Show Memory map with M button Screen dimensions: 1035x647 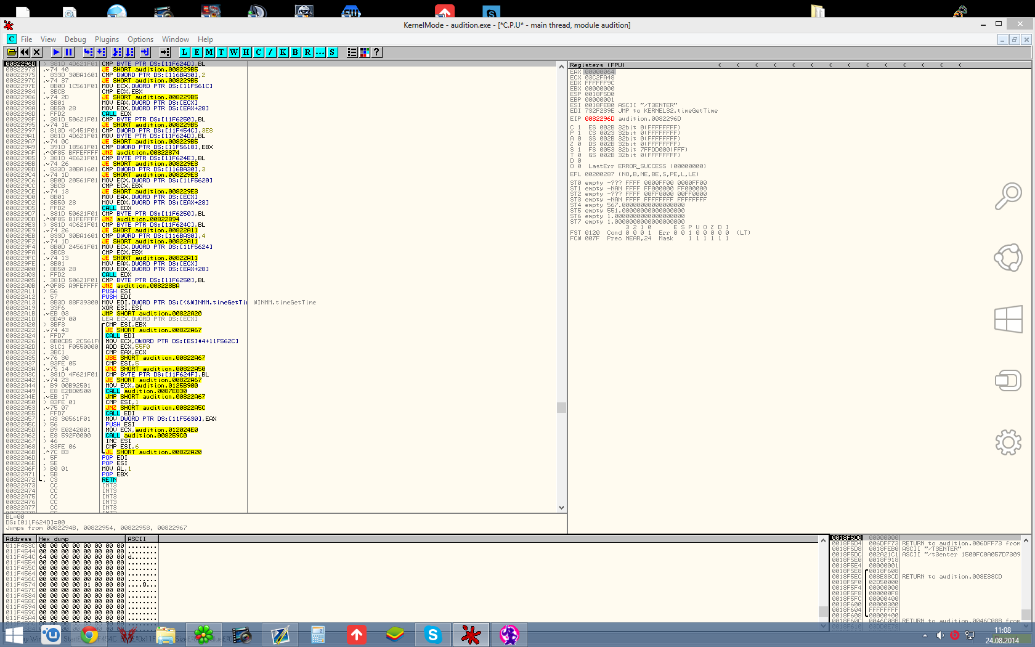209,52
